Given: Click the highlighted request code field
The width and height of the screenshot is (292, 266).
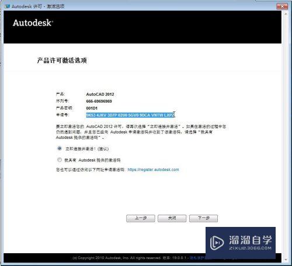Looking at the screenshot, I should click(130, 115).
